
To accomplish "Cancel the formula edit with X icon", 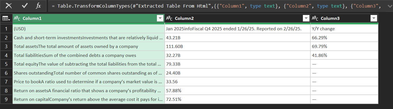I will [x=9, y=6].
